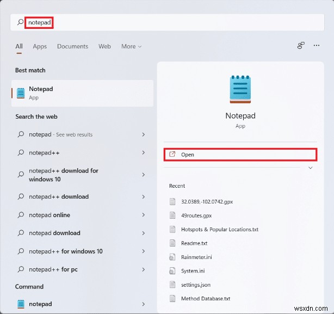Image resolution: width=334 pixels, height=314 pixels.
Task: Select the All filter tab
Action: [19, 46]
